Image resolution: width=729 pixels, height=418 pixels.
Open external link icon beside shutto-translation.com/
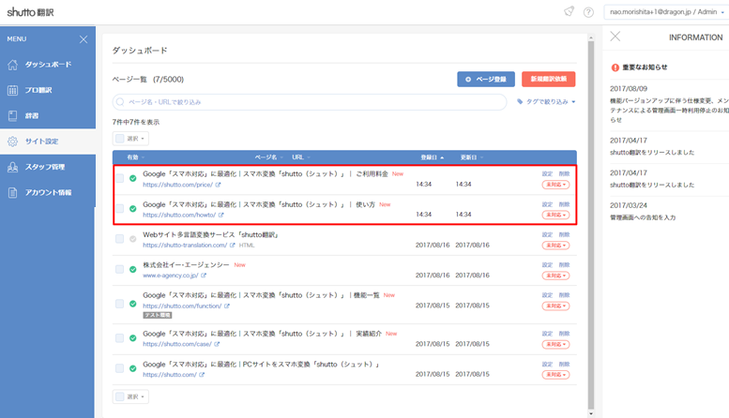[x=233, y=246]
